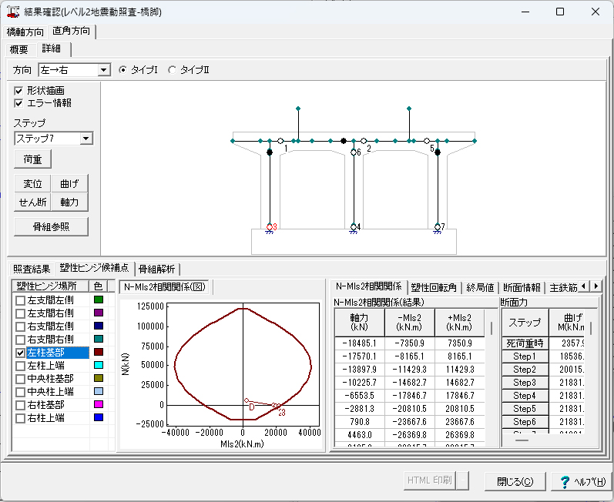
Task: Click red hinge node 3 in diagram
Action: click(270, 226)
